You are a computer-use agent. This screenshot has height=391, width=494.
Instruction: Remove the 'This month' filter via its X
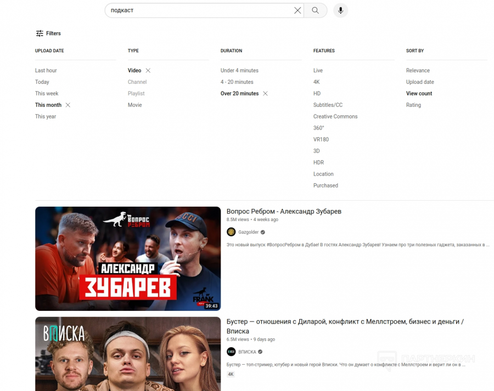(x=68, y=105)
